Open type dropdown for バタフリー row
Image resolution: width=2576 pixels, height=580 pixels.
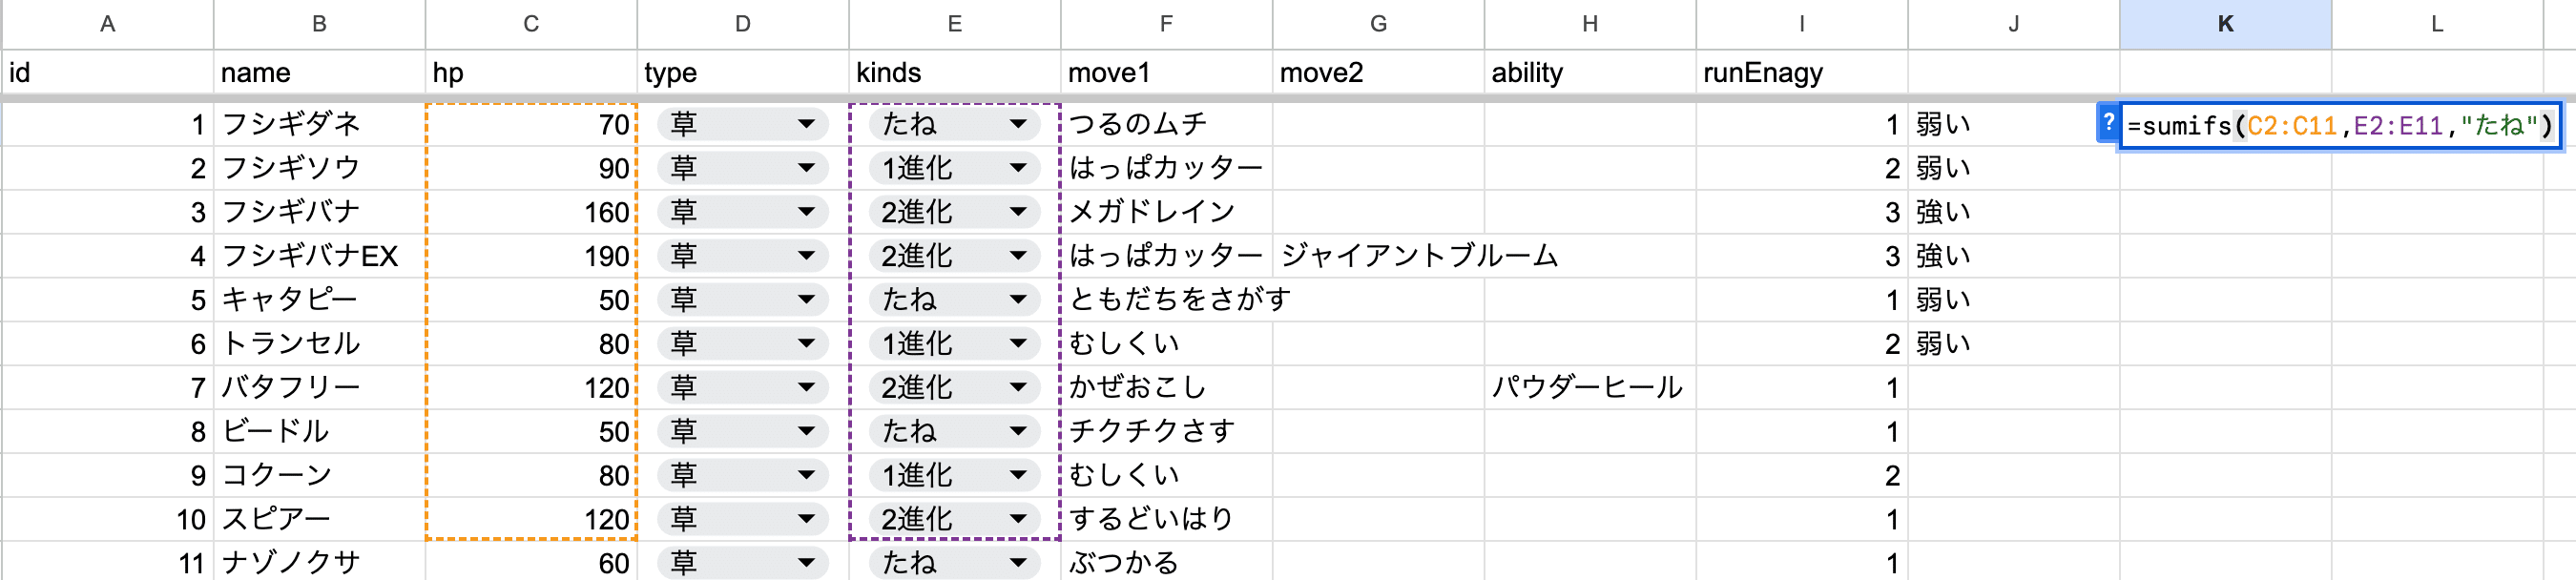(x=806, y=388)
